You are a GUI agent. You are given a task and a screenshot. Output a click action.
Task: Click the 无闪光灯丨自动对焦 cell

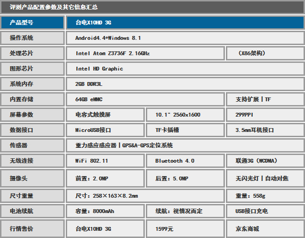point(265,178)
